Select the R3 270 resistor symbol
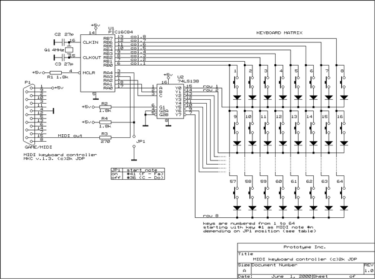Viewport: 375px width, 279px height. click(x=105, y=137)
